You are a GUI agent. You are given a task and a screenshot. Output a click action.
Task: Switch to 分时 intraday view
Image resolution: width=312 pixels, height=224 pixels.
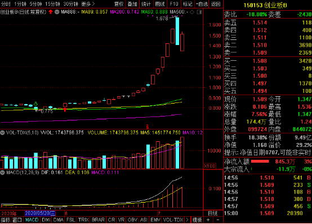pyautogui.click(x=6, y=4)
